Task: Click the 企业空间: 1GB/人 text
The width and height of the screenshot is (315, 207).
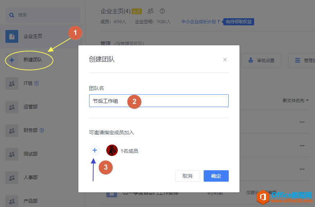Action: click(153, 22)
